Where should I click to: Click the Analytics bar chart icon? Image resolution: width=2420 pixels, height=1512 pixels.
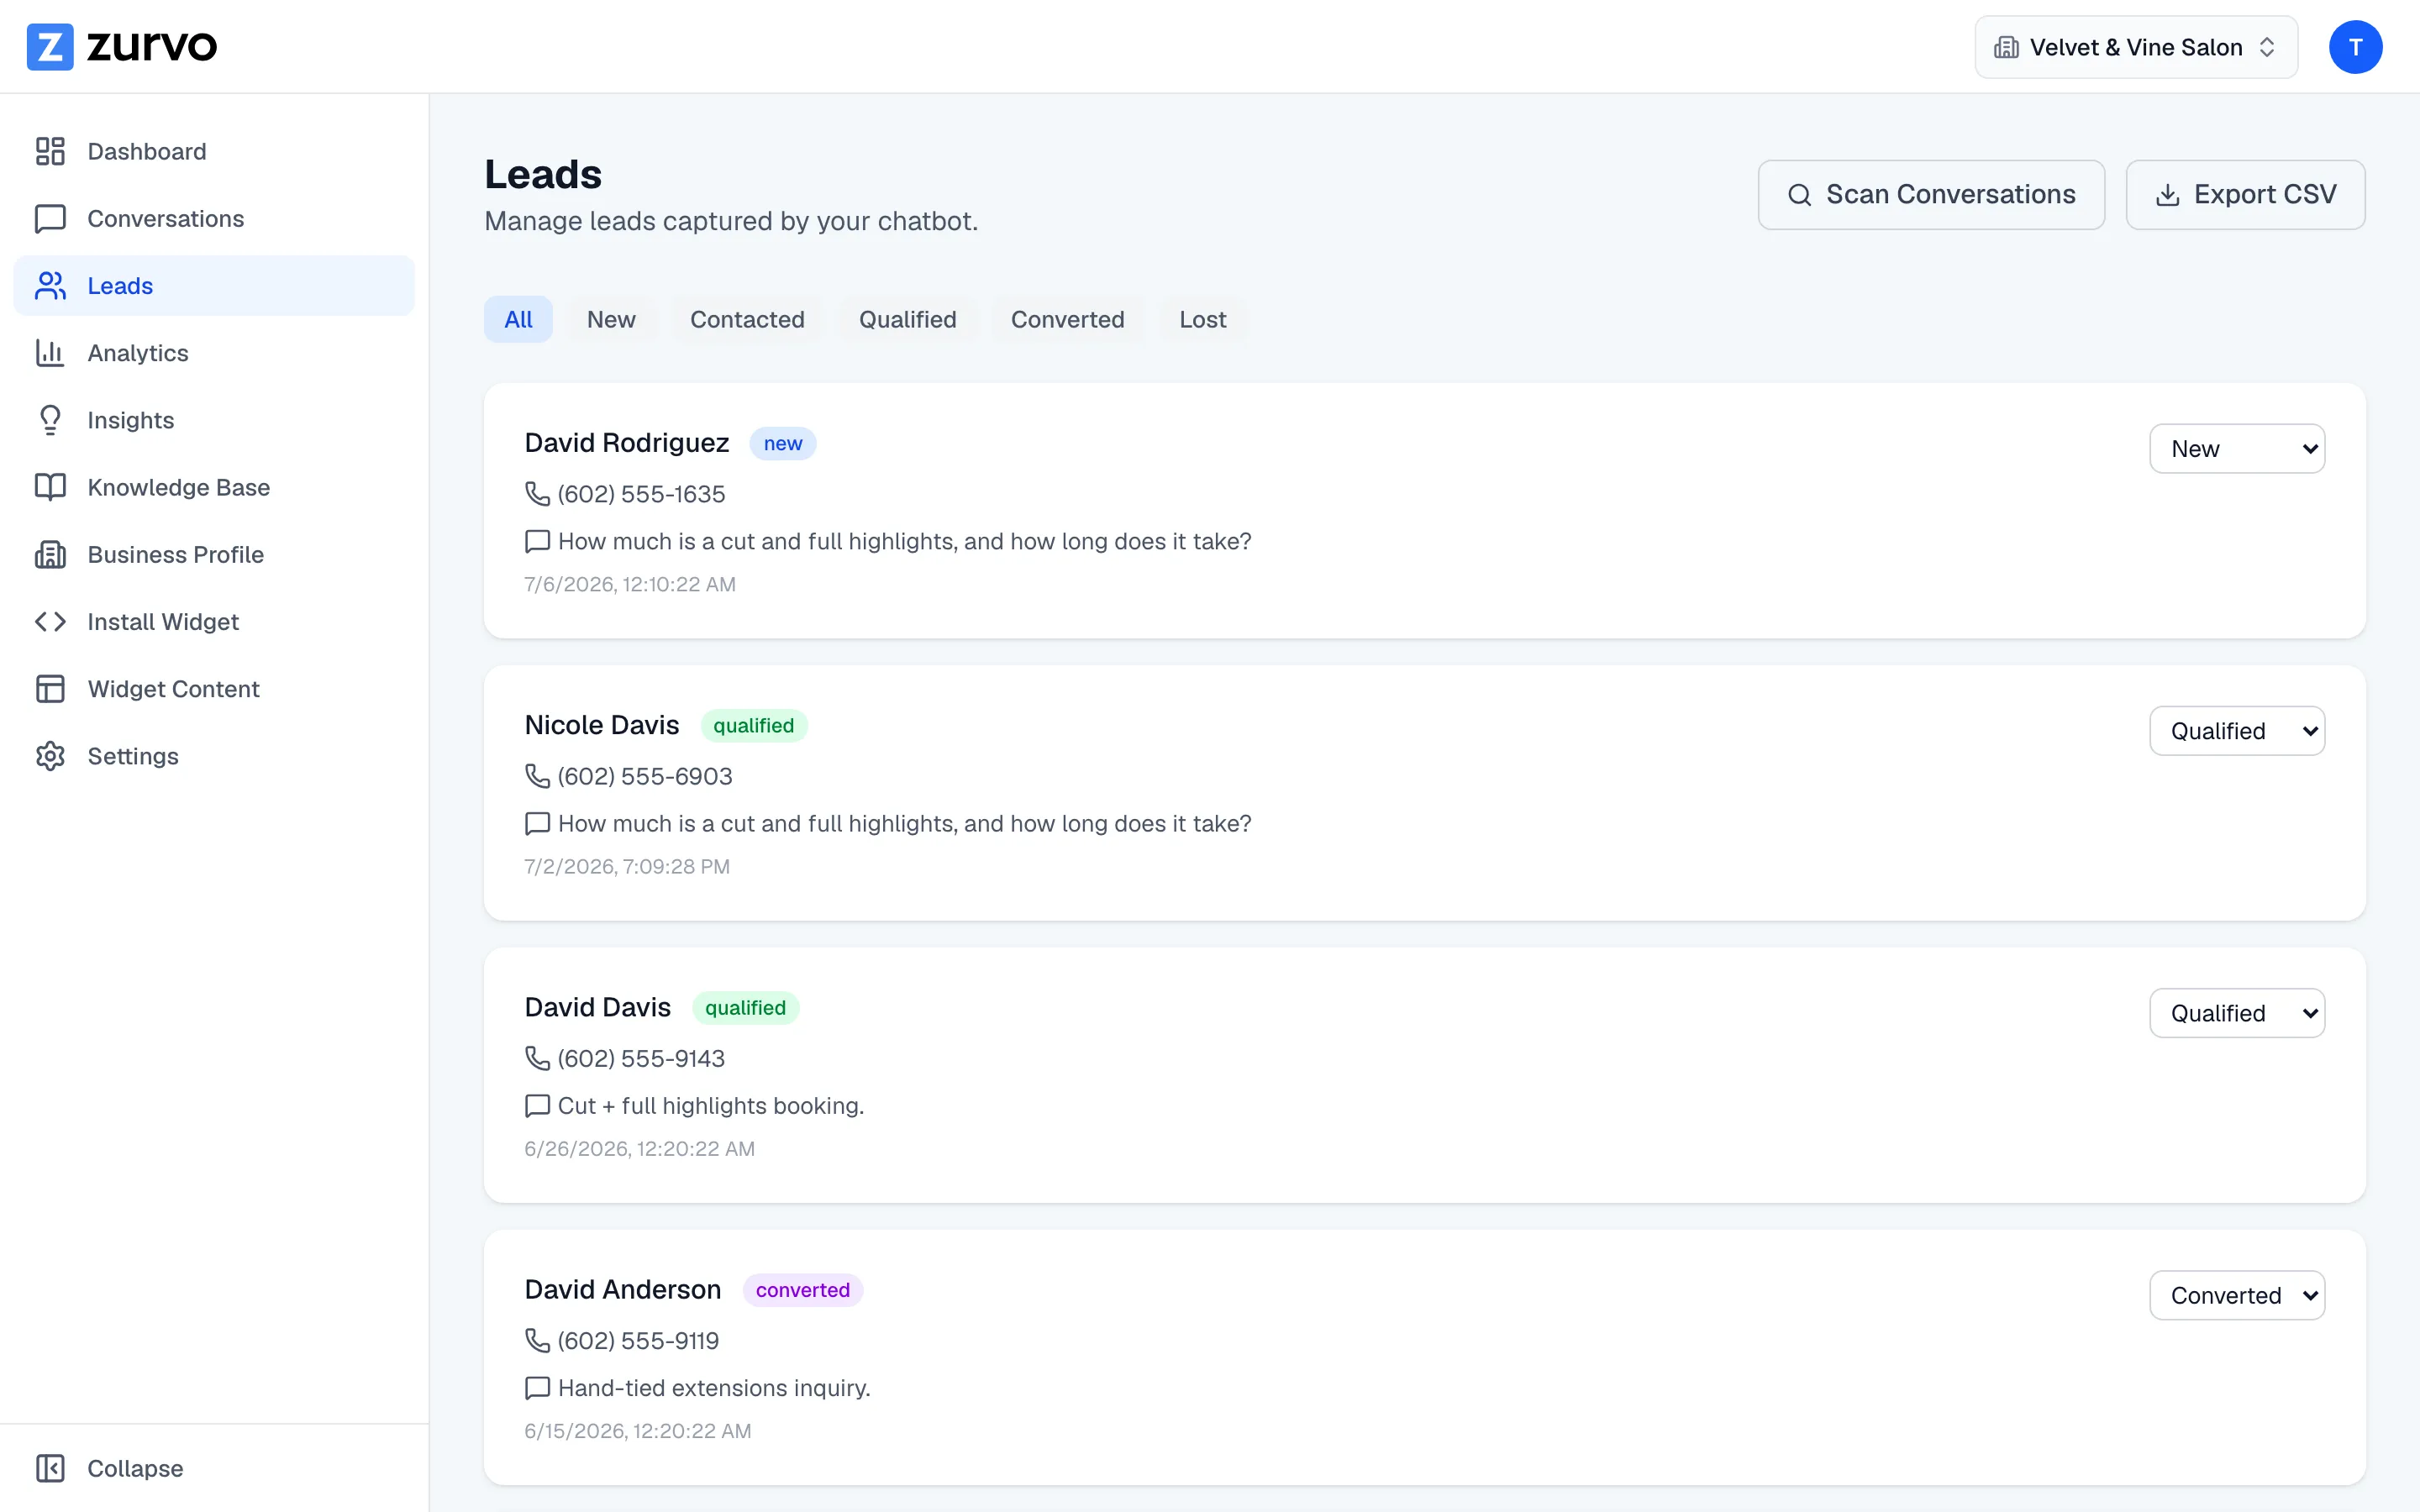pos(50,353)
